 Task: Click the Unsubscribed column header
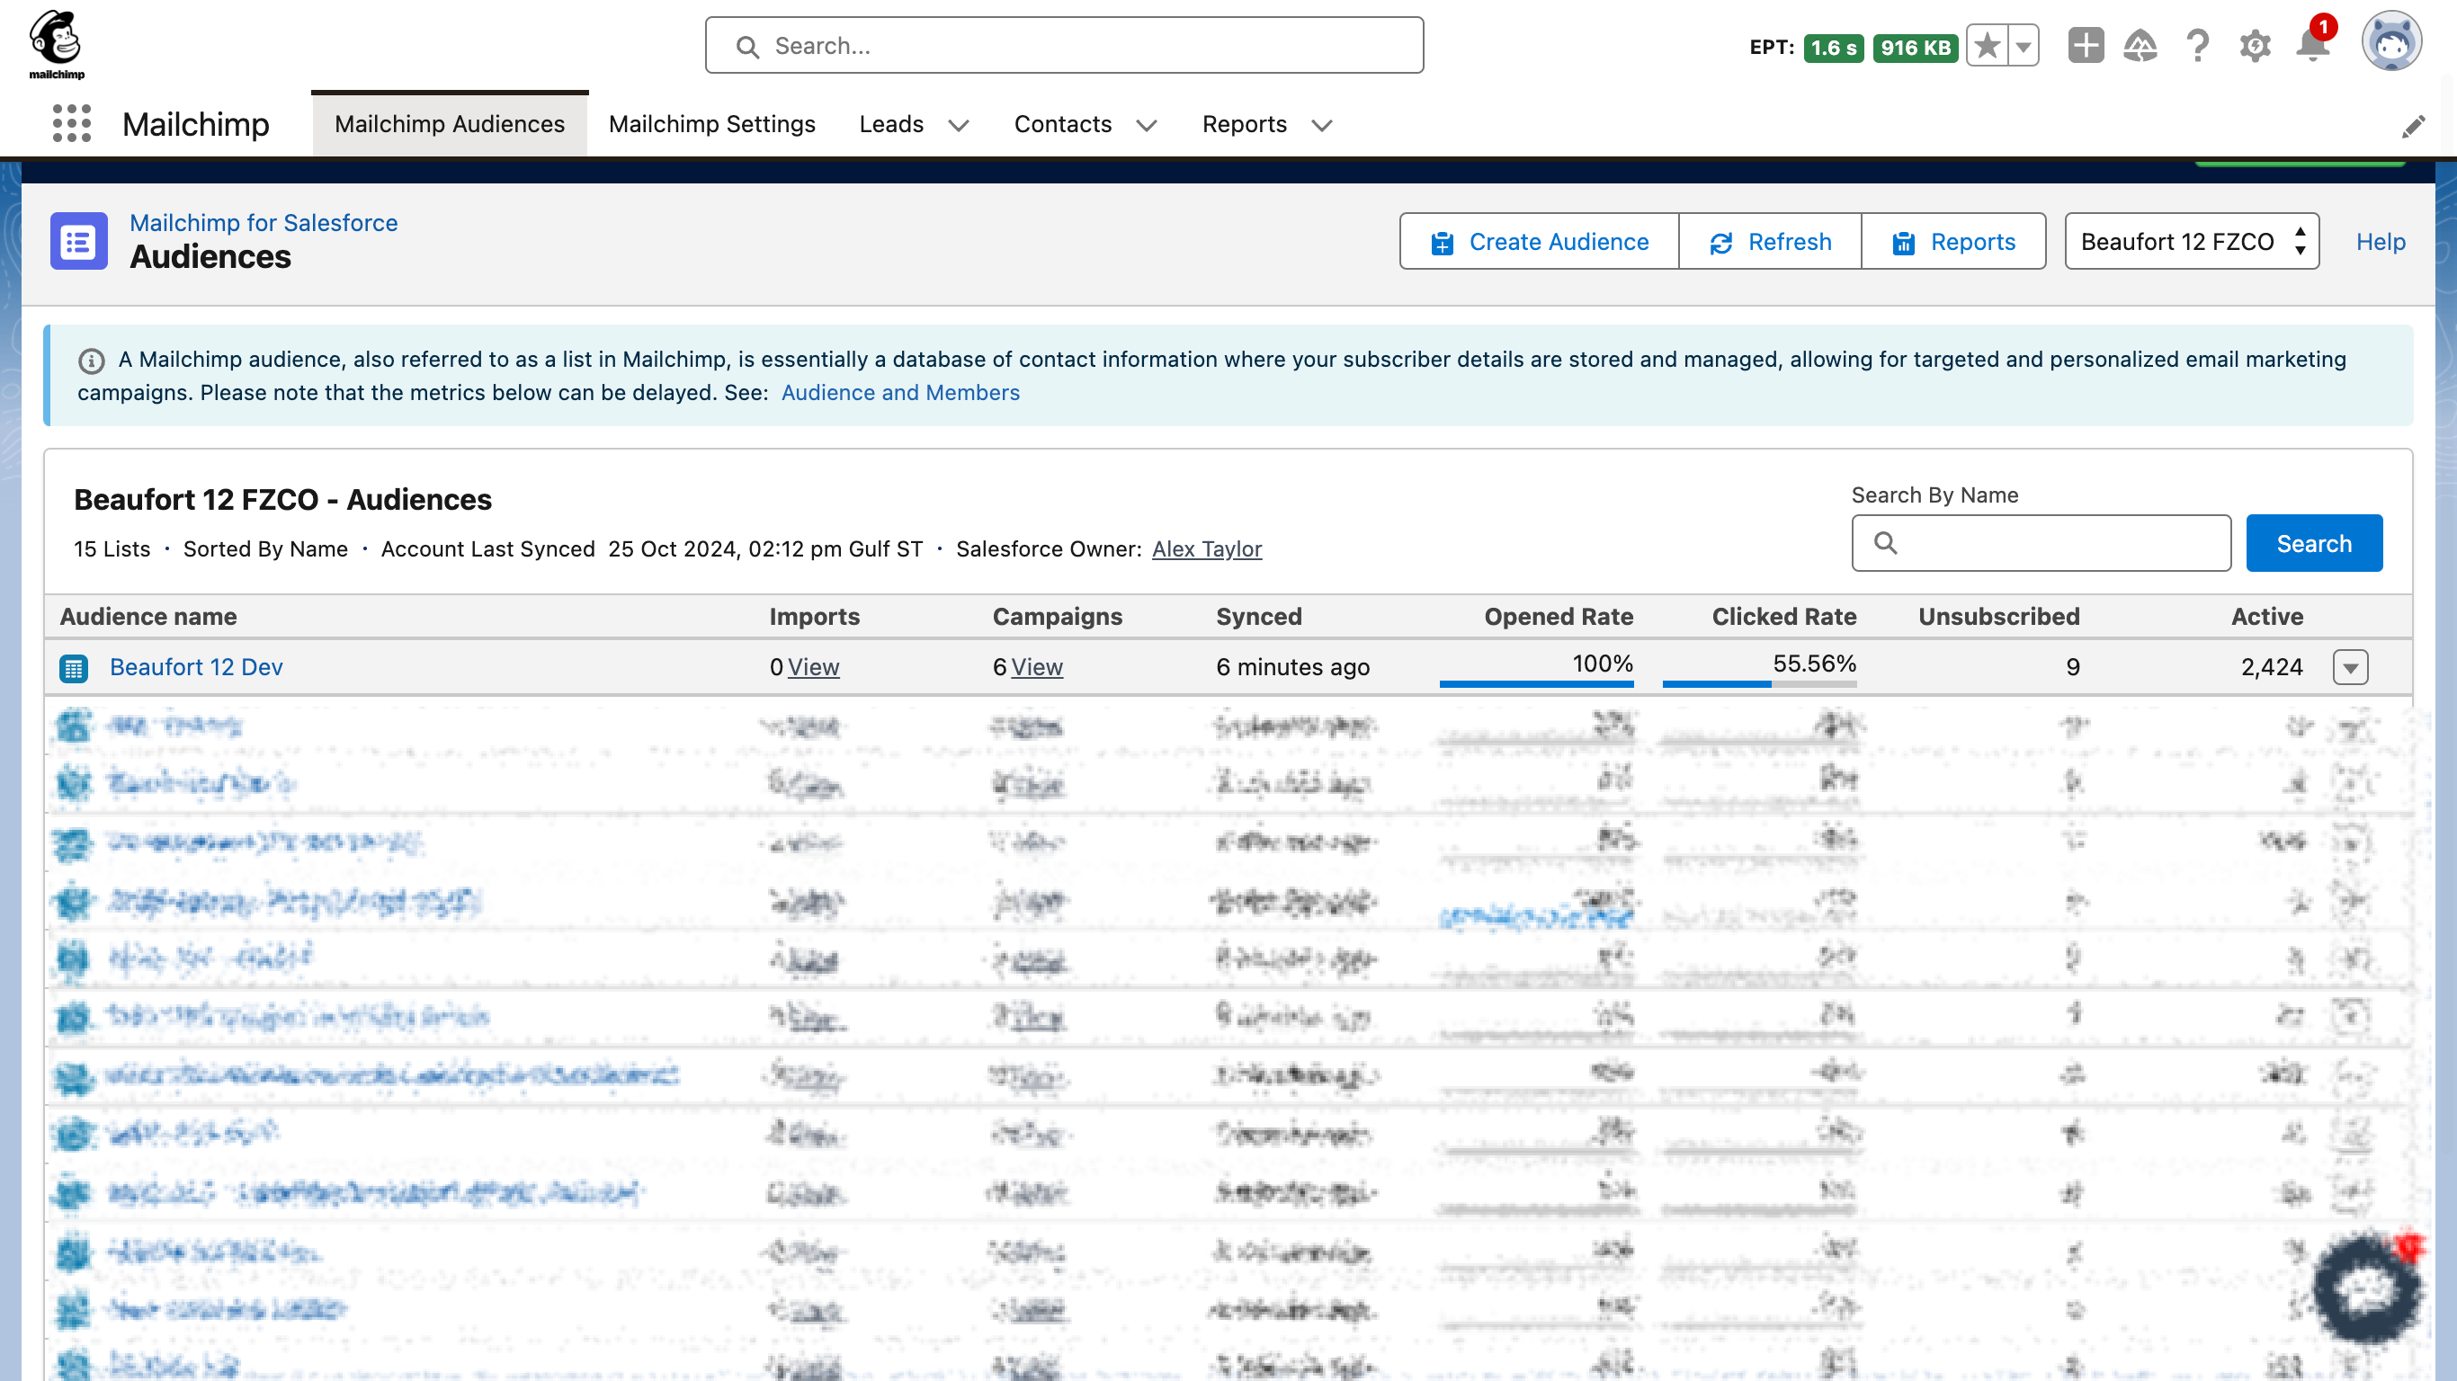click(x=1998, y=616)
